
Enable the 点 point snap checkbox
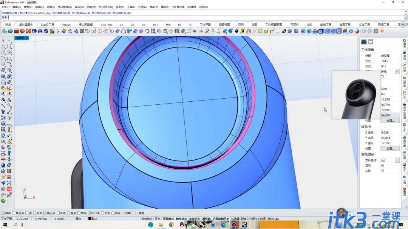[27, 213]
